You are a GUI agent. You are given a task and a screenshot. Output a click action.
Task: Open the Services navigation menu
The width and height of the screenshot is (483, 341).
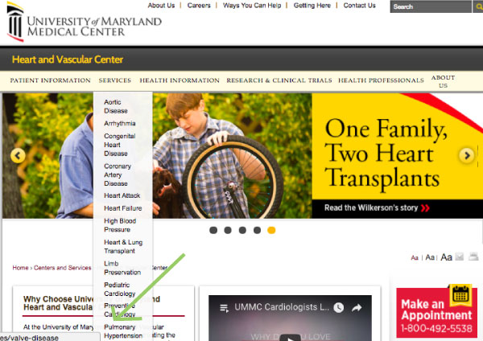tap(115, 80)
